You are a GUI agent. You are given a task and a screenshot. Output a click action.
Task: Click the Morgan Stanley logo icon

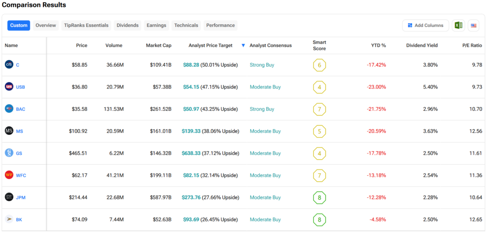9,131
